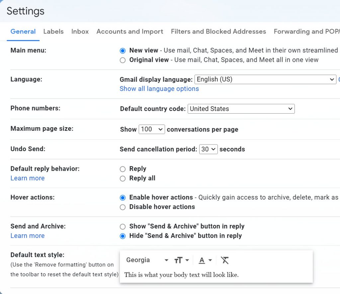Image resolution: width=340 pixels, height=294 pixels.
Task: Click the Main menu: label
Action: pyautogui.click(x=29, y=50)
